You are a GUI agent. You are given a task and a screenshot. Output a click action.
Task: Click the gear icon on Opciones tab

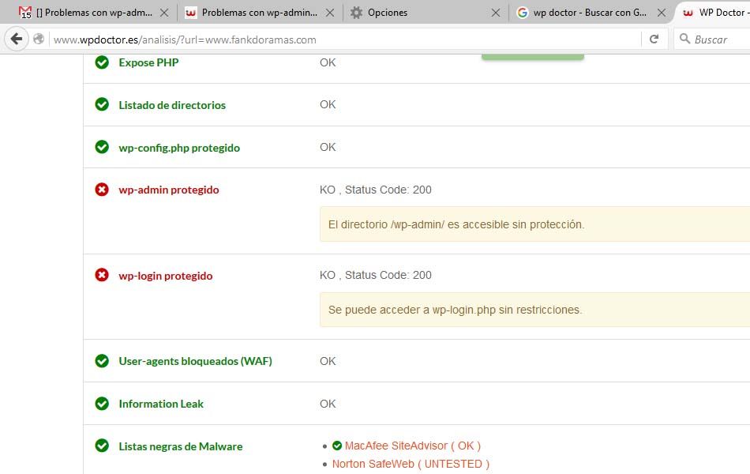coord(356,13)
